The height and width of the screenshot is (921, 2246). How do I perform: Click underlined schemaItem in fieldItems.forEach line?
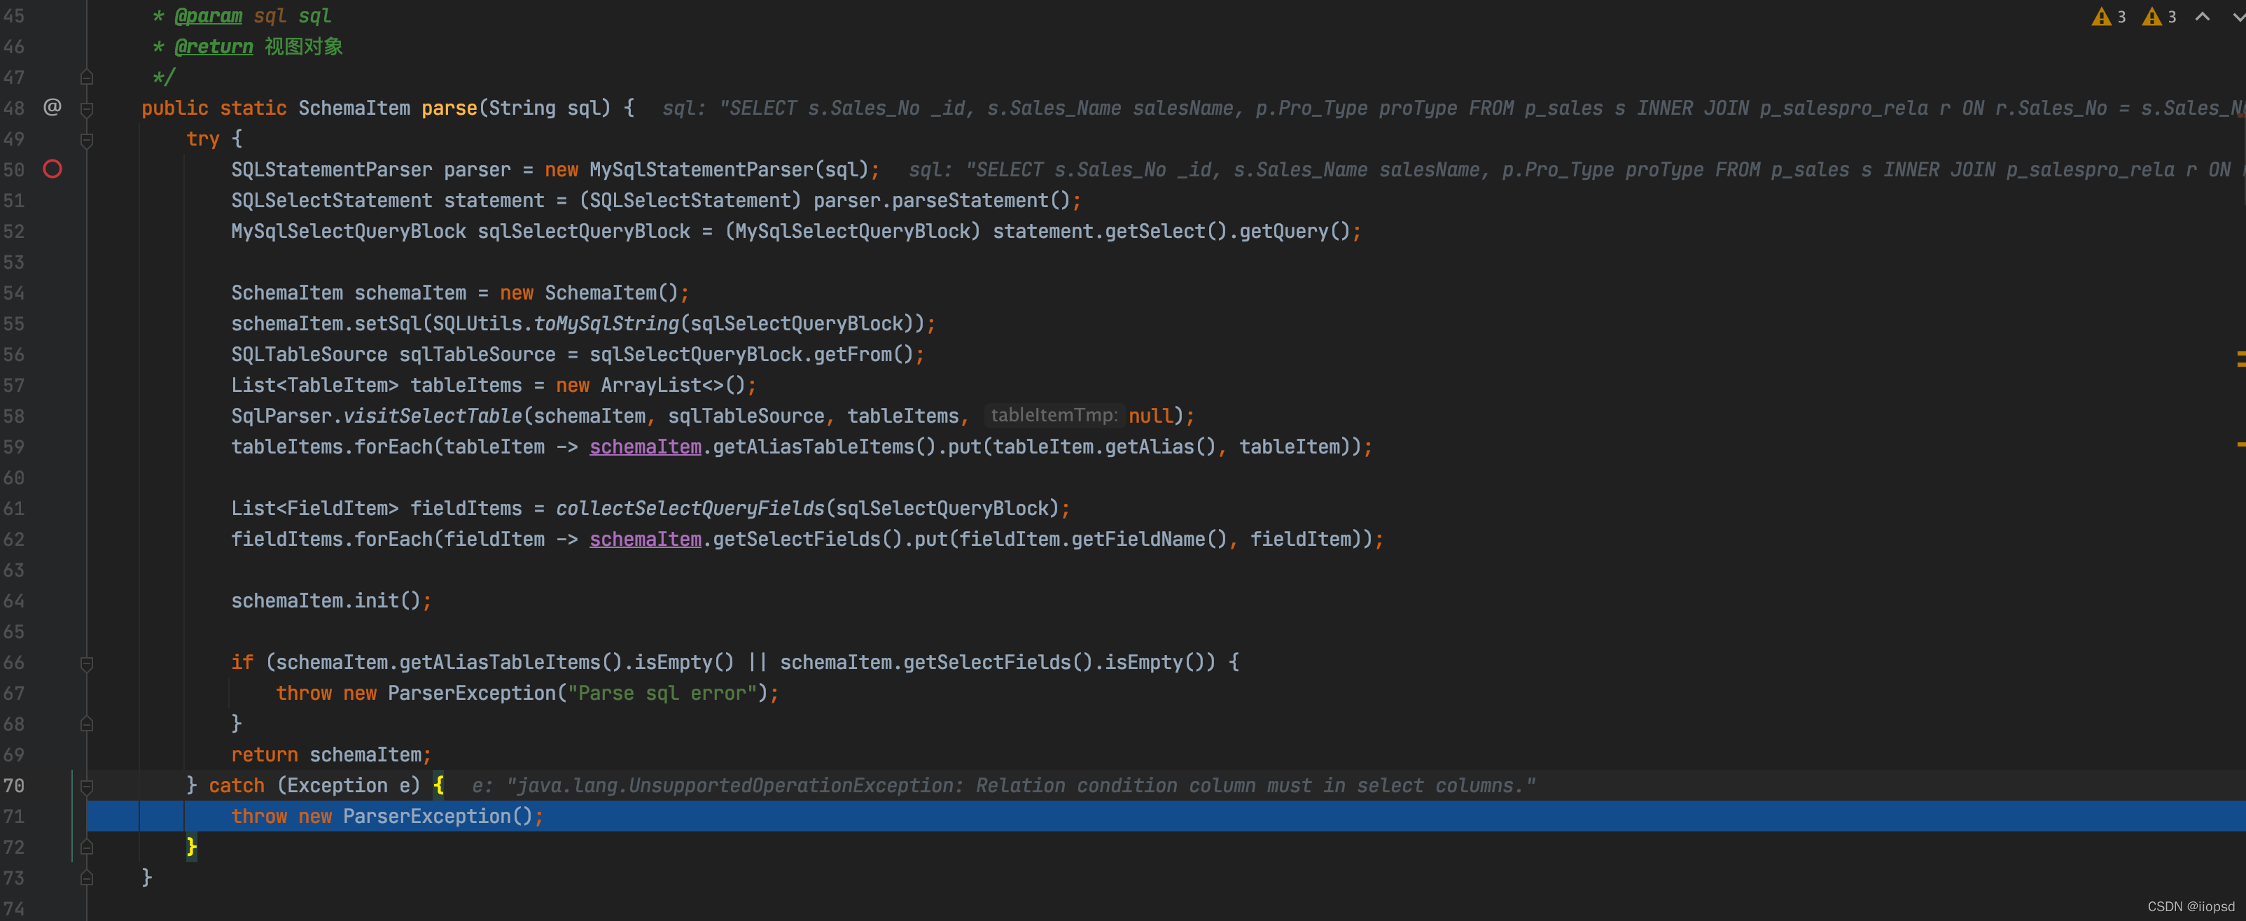click(x=644, y=540)
